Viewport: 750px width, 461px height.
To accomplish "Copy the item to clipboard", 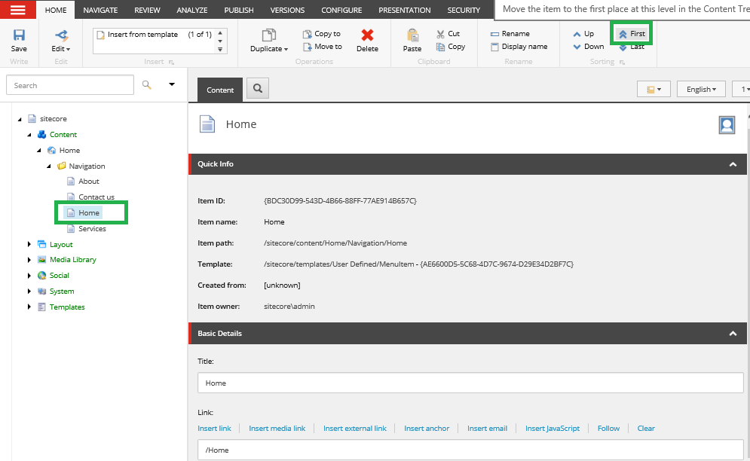I will click(451, 46).
